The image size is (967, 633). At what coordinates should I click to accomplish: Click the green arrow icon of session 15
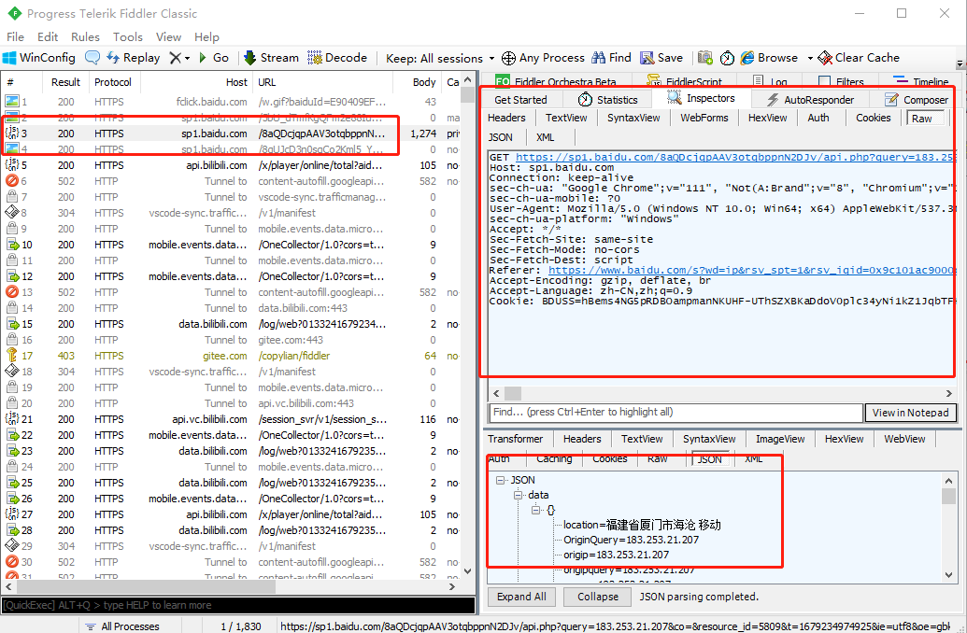pos(12,324)
